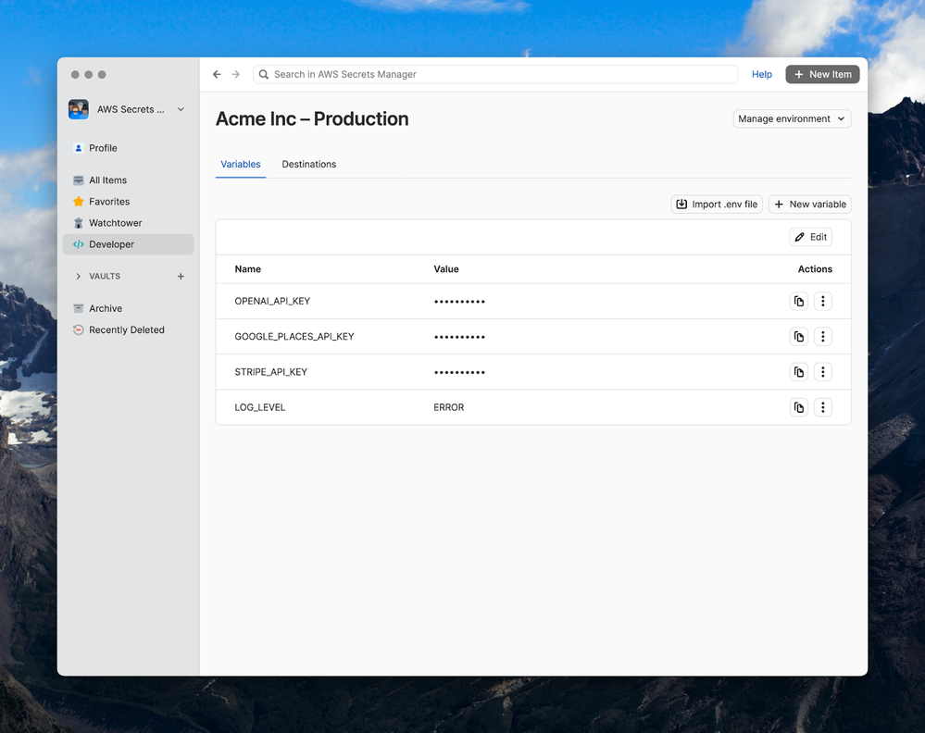Viewport: 925px width, 733px height.
Task: Click the Import .env file button
Action: (717, 204)
